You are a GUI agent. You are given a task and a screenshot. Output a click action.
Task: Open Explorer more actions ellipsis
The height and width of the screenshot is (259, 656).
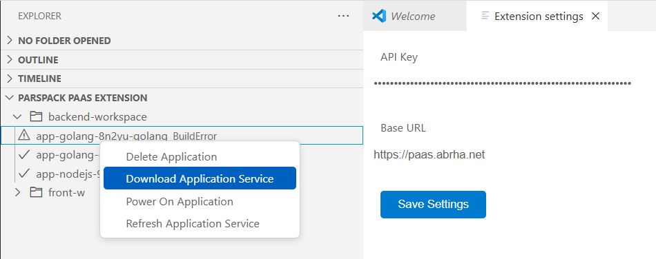[x=343, y=16]
